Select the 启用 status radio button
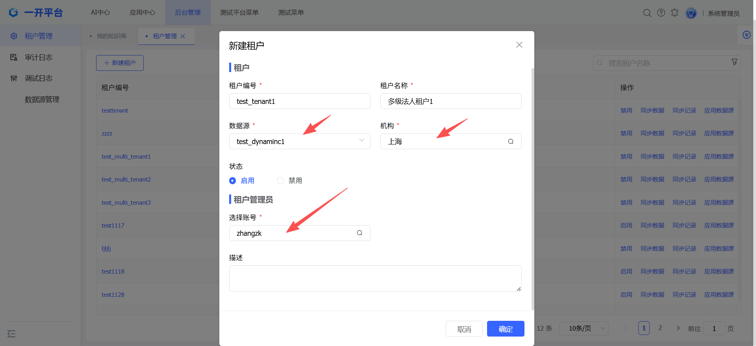Viewport: 756px width, 346px height. pos(233,181)
